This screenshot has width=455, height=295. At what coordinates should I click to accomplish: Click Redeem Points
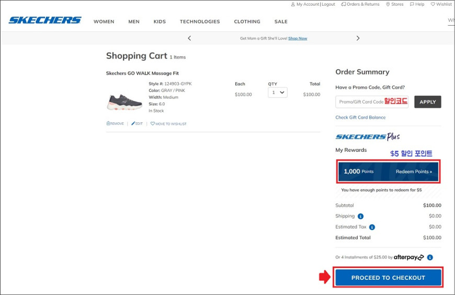[x=414, y=172]
